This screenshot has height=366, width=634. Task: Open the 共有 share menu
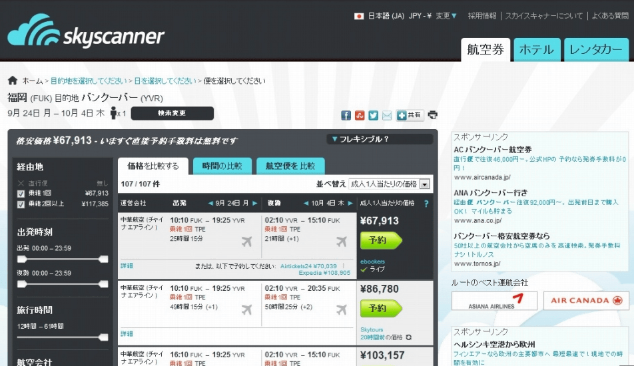410,116
